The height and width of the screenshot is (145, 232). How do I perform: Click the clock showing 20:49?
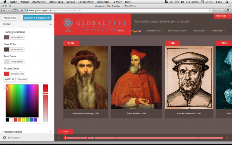tap(209, 2)
